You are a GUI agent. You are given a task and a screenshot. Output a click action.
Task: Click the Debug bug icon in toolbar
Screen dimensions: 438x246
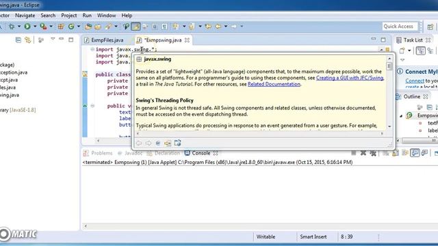coord(12,27)
